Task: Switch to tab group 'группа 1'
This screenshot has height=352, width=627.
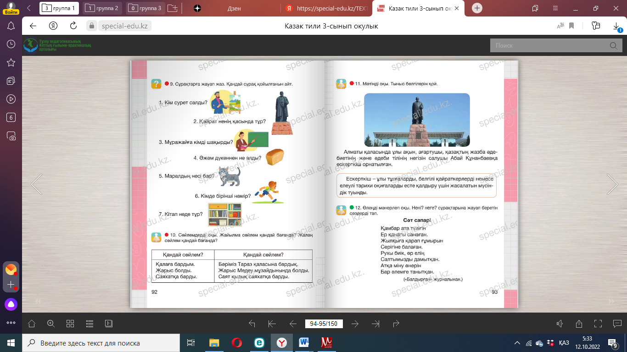Action: click(x=59, y=8)
